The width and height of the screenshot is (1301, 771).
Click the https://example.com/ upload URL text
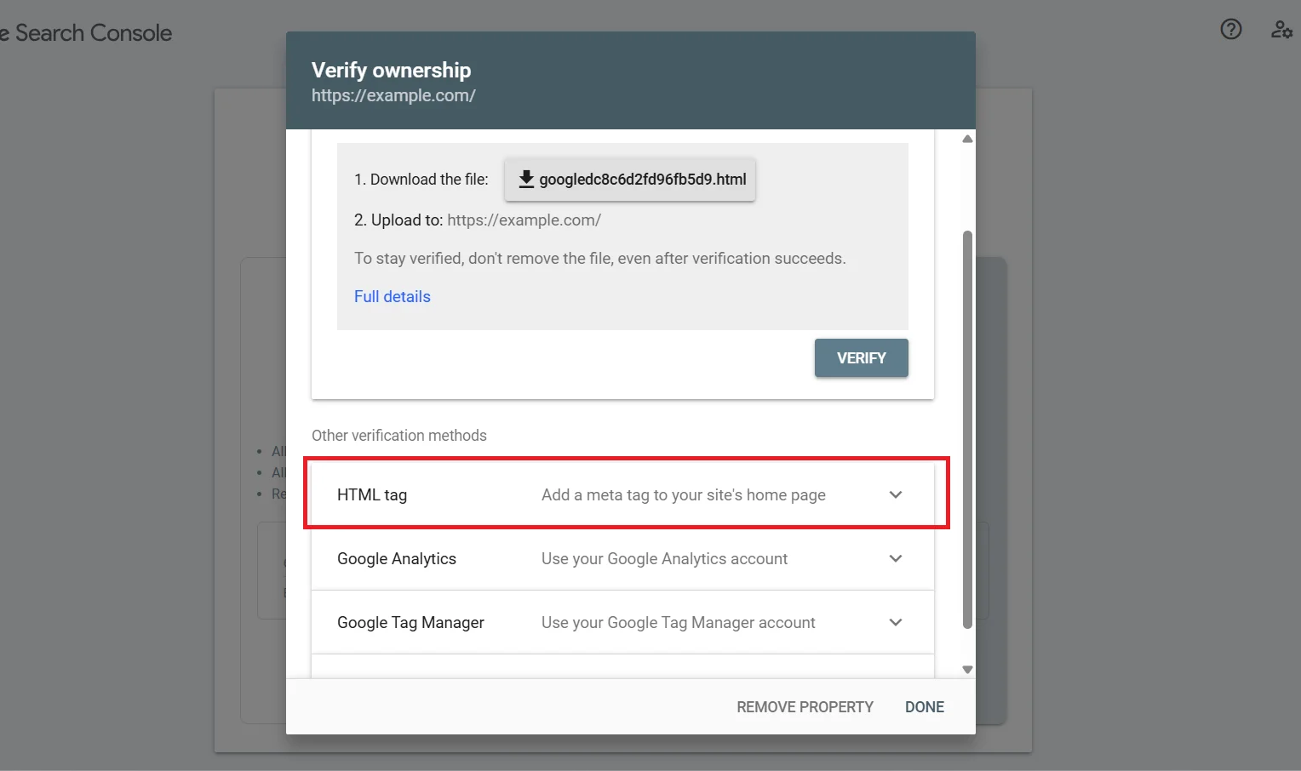[524, 220]
